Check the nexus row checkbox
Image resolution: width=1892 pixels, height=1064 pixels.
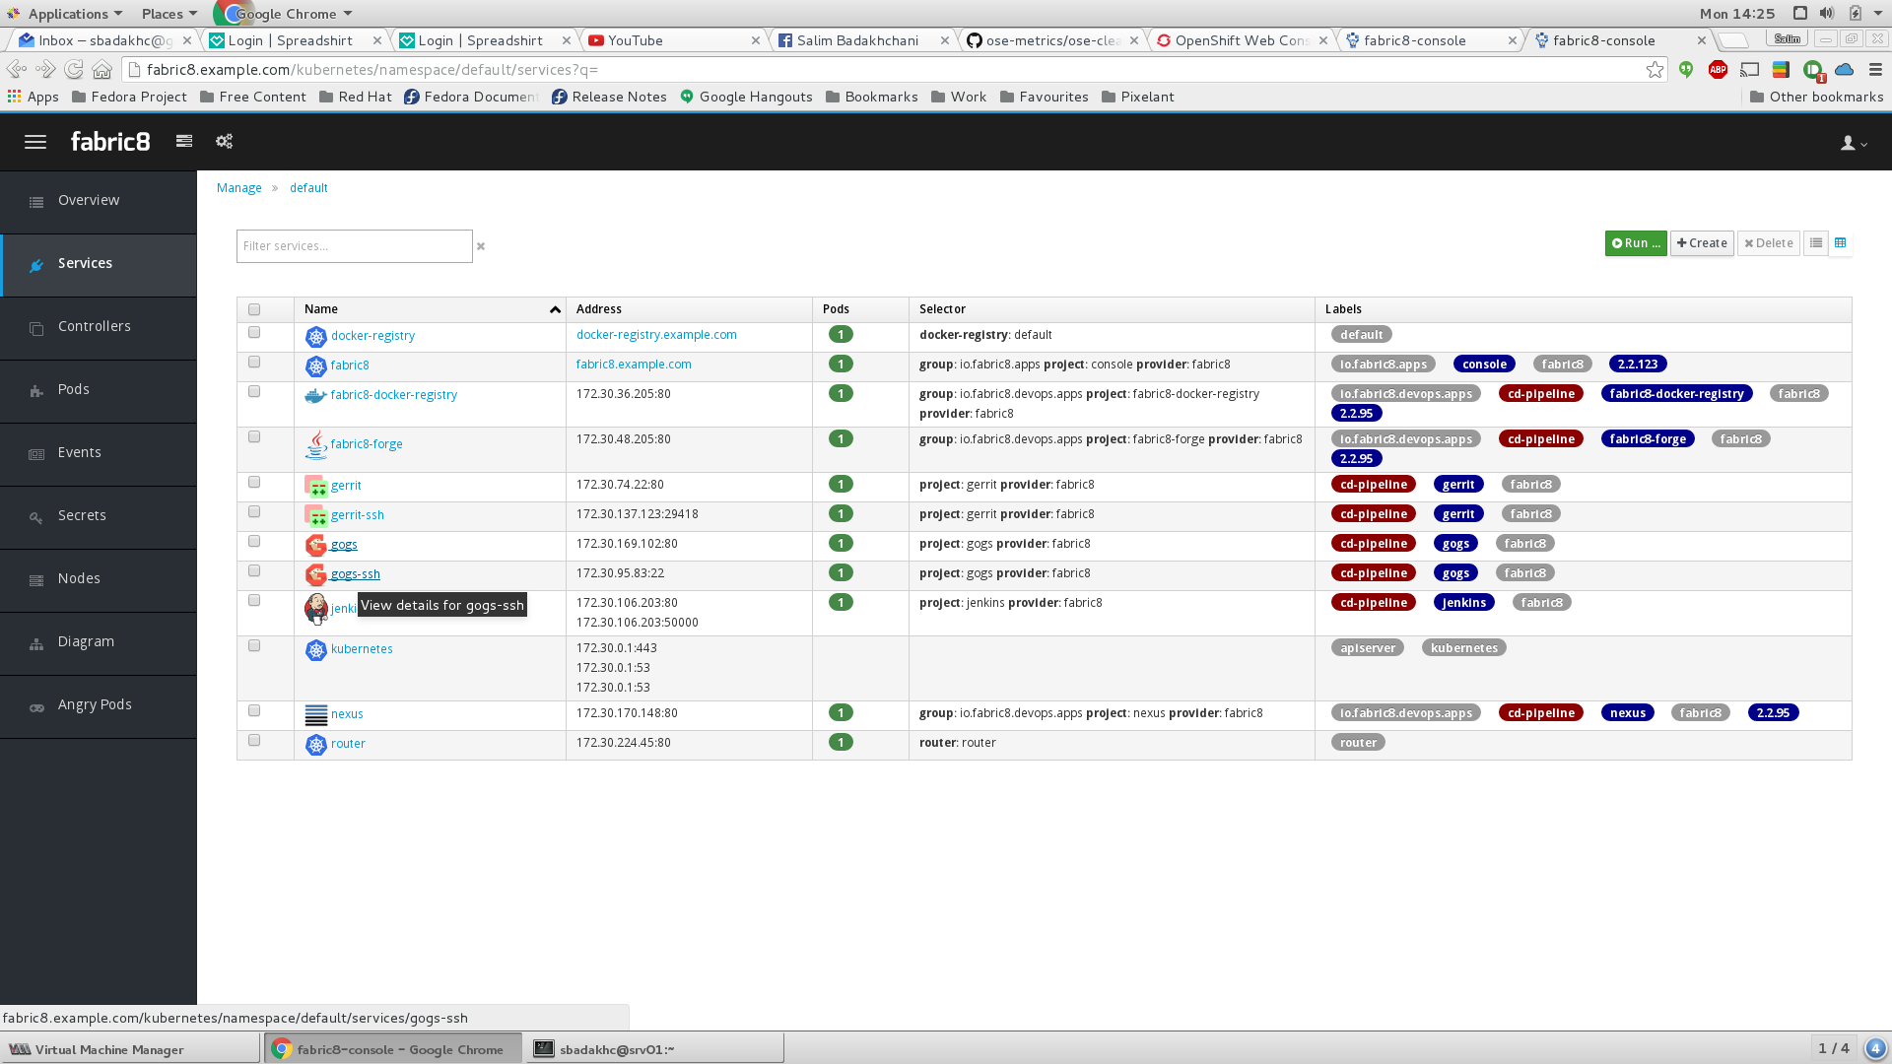pyautogui.click(x=254, y=711)
